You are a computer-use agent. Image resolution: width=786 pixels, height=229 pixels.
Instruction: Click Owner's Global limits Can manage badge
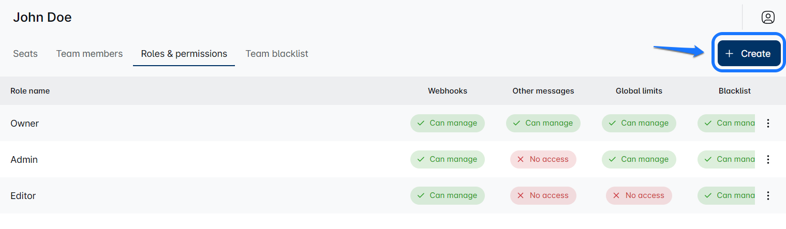click(639, 123)
